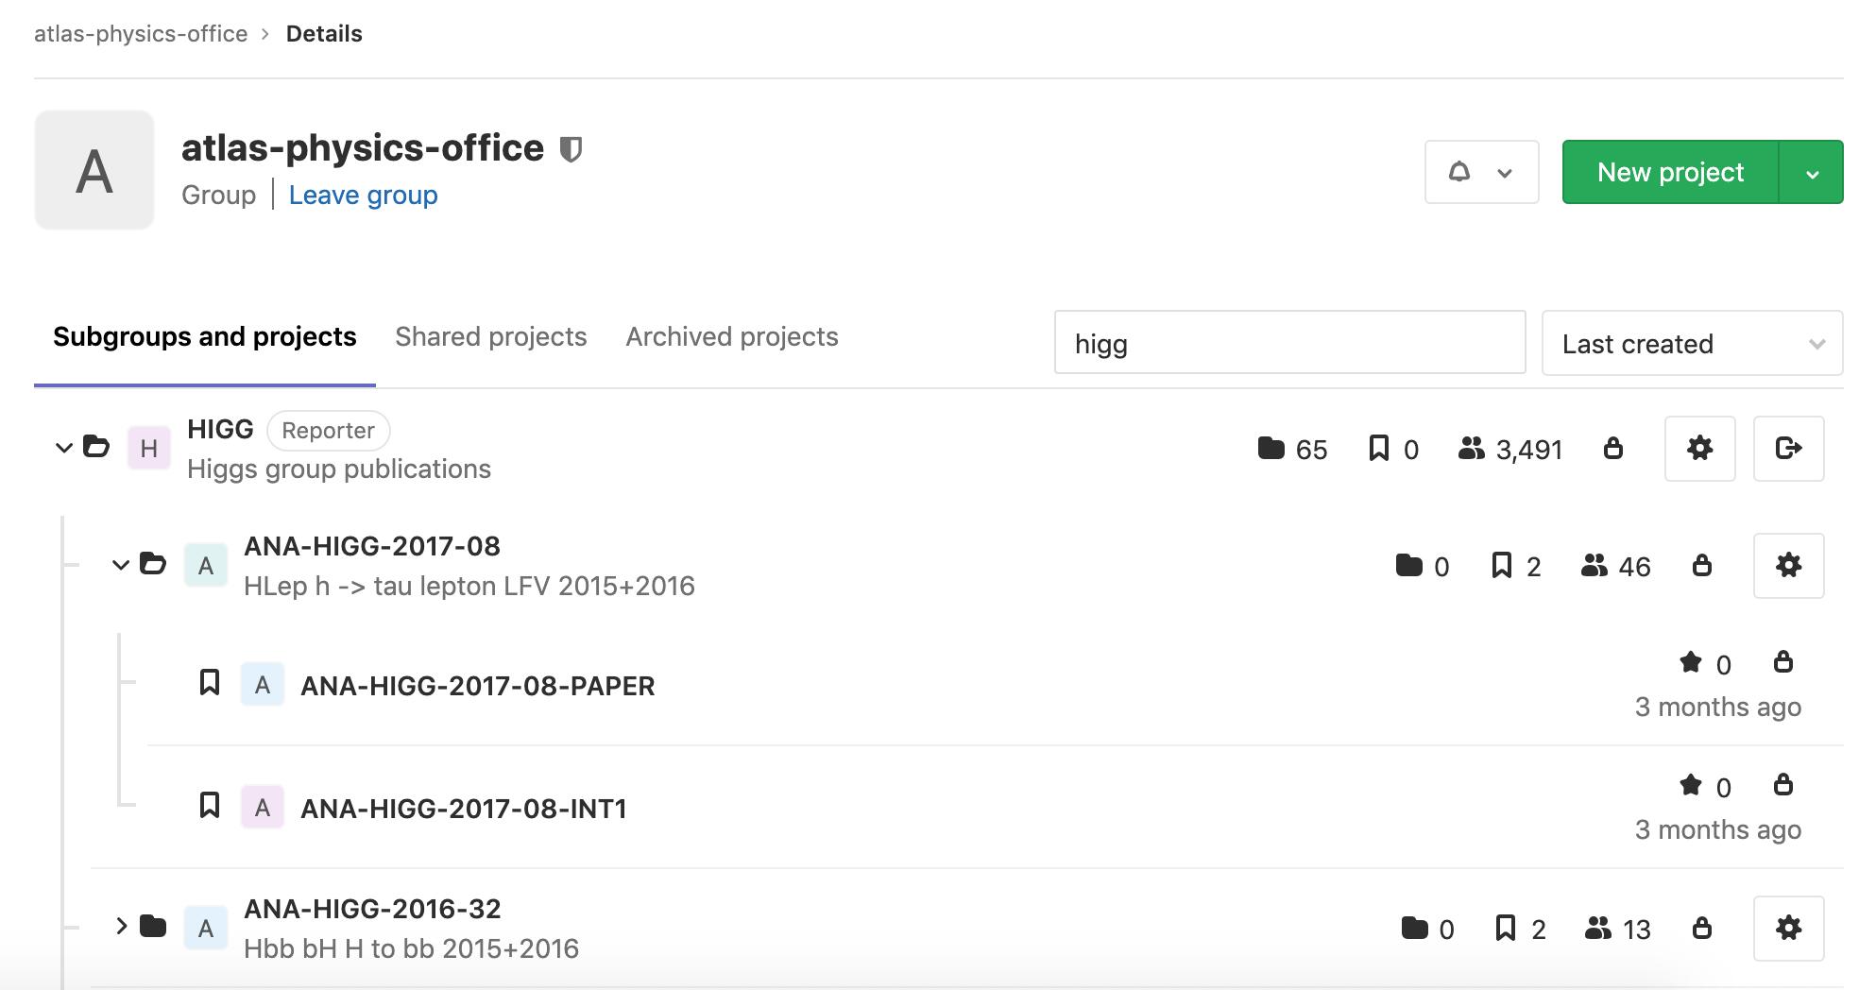The height and width of the screenshot is (990, 1859).
Task: Click the Leave group link
Action: (x=363, y=195)
